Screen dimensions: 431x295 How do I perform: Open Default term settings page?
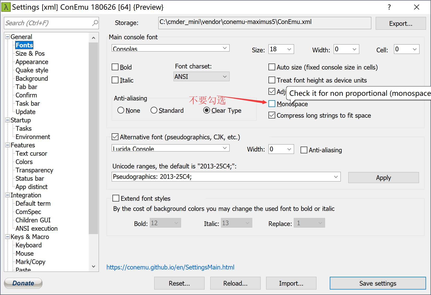[33, 203]
